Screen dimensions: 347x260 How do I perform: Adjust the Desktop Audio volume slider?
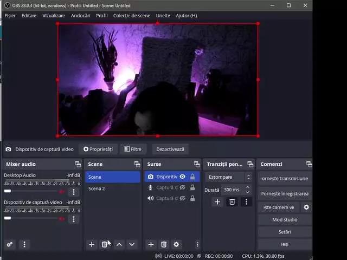coord(8,191)
